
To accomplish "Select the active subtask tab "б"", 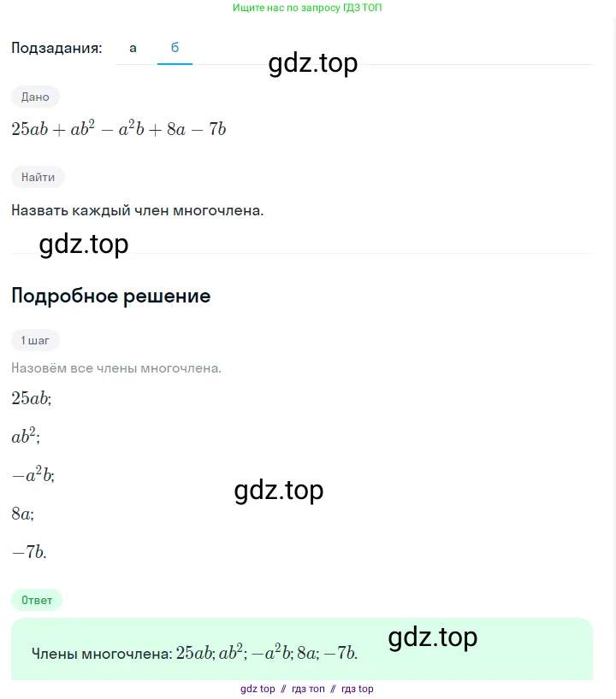I will (175, 48).
